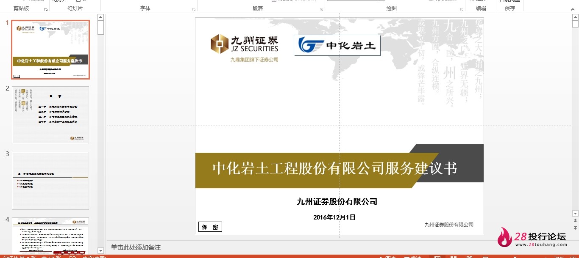This screenshot has width=579, height=258.
Task: Open the 字体 group dialog launcher
Action: point(194,9)
